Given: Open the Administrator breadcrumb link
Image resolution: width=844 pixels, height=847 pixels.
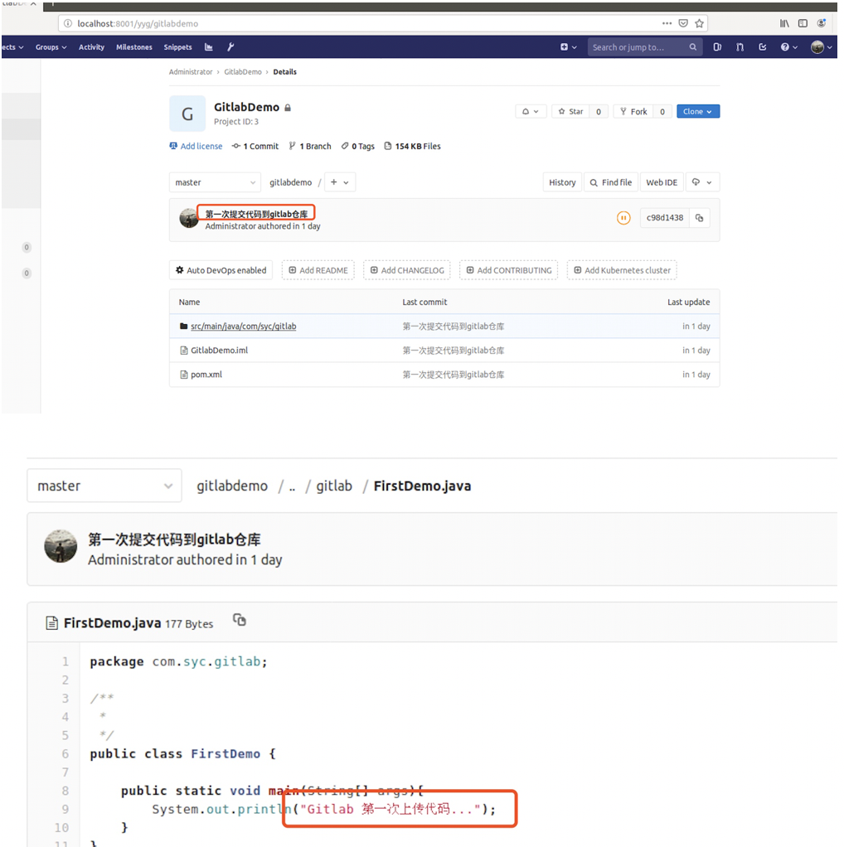Looking at the screenshot, I should 191,72.
